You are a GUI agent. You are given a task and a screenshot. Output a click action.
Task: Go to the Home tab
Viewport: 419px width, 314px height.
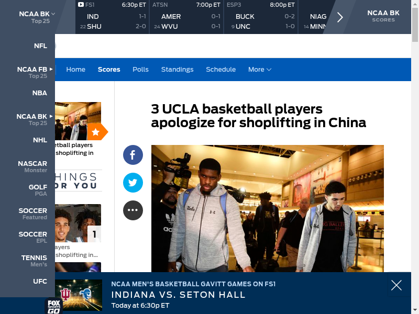(x=75, y=70)
